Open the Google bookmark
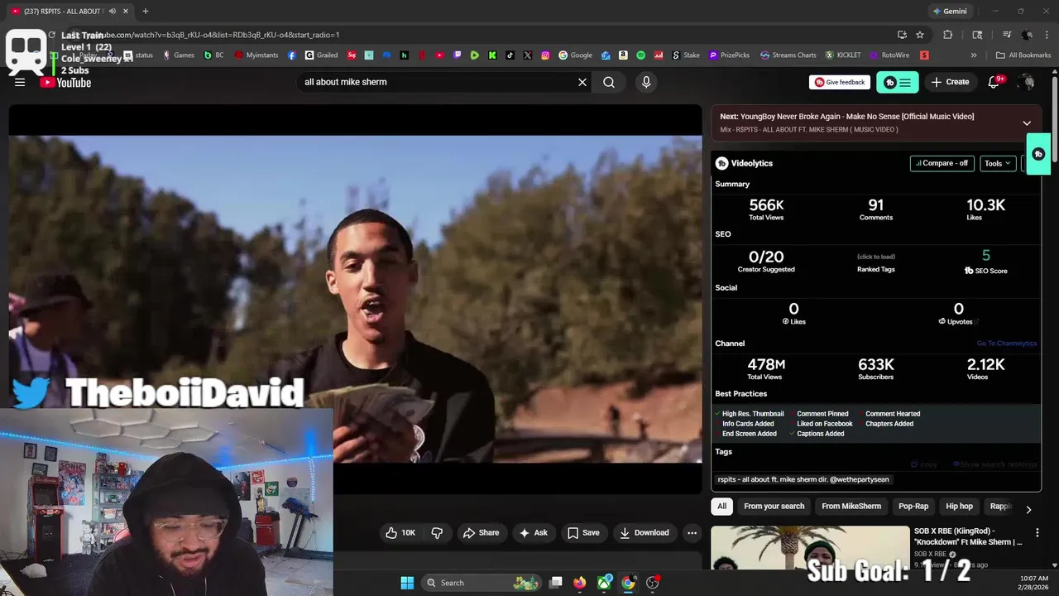 click(x=576, y=55)
